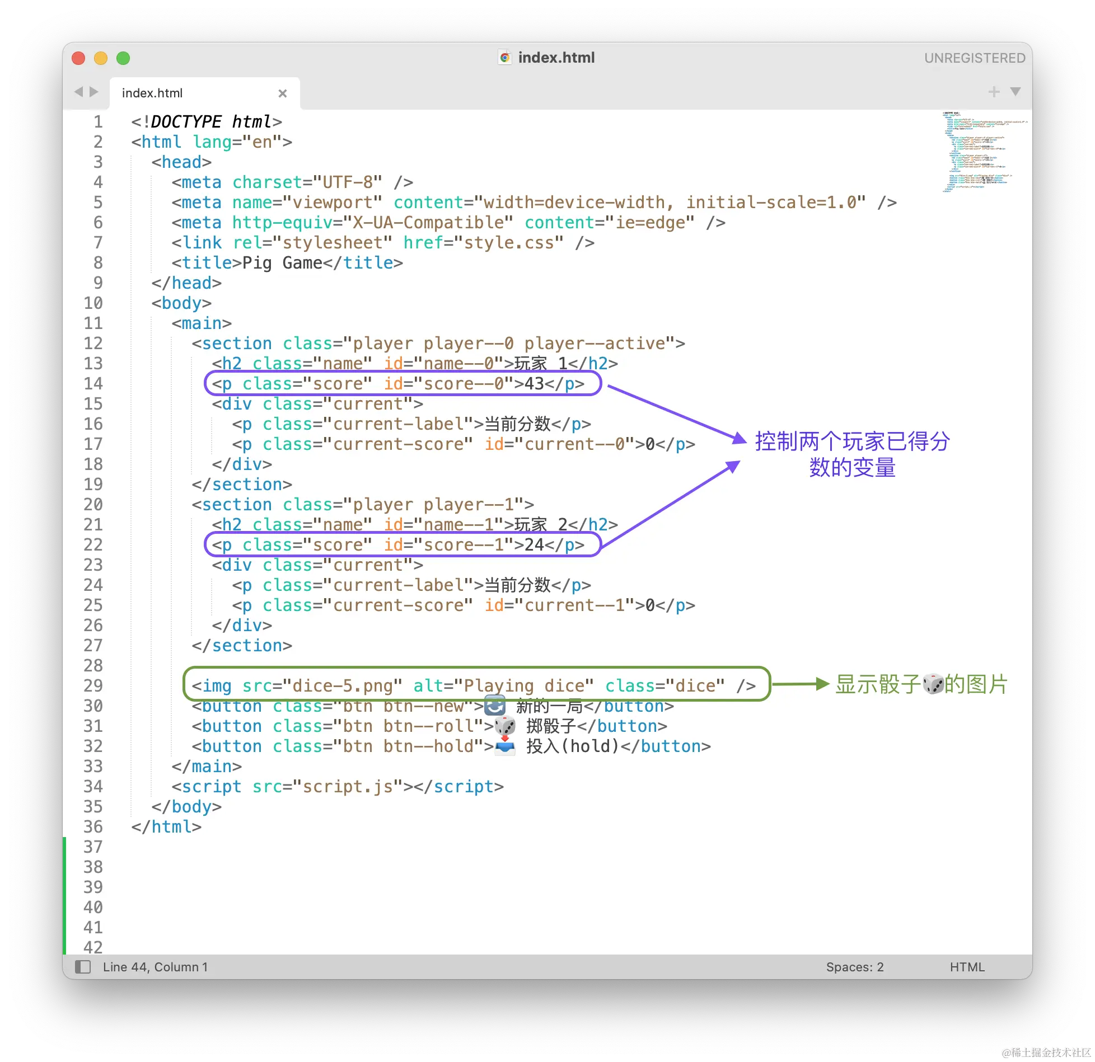Close the index.html tab

click(283, 93)
